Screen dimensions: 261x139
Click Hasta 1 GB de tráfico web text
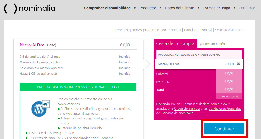tap(38, 74)
